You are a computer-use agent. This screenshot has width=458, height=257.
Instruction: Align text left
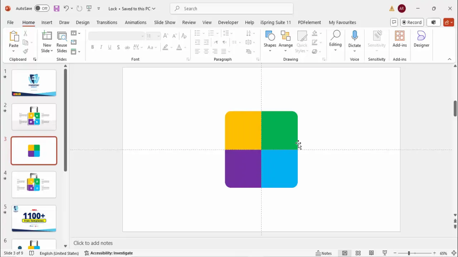coord(198,51)
